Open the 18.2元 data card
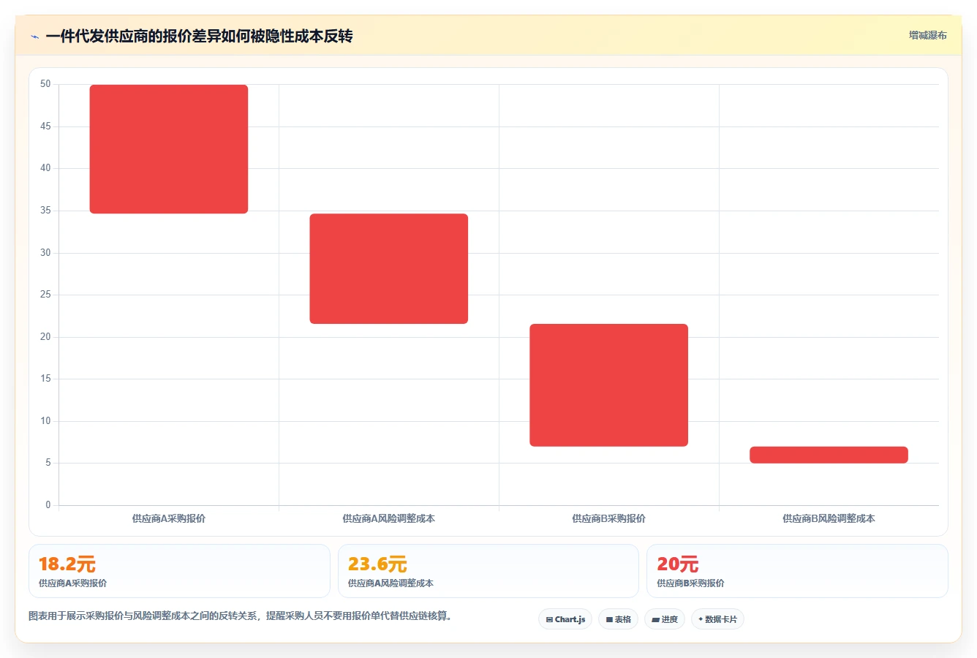The image size is (977, 658). click(179, 571)
